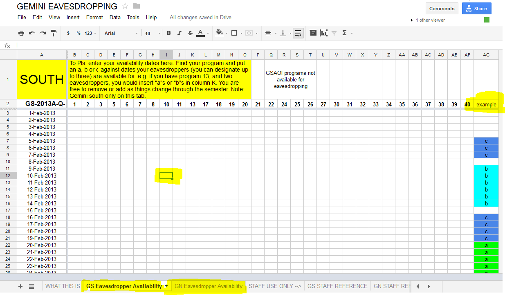Open the Insert menu

point(73,18)
